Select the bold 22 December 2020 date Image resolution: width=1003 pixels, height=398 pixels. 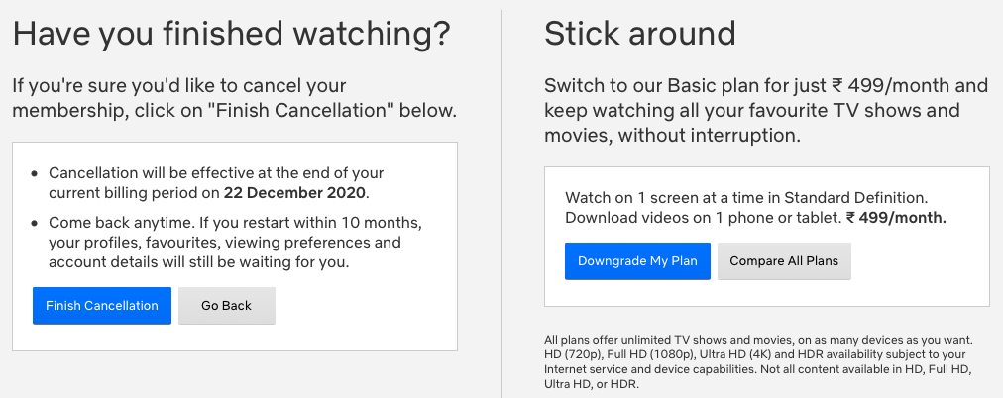click(295, 193)
